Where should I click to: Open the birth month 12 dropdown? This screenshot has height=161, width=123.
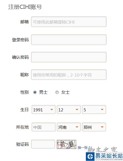click(69, 109)
